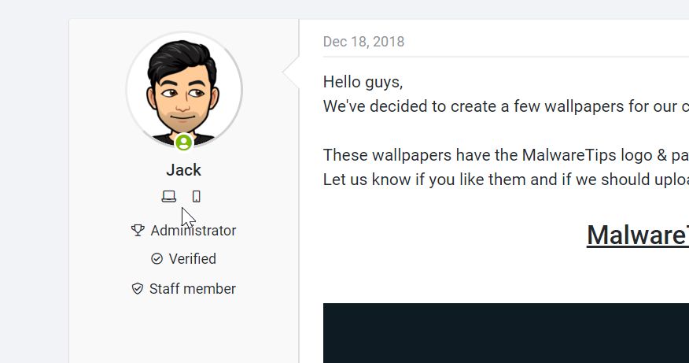Viewport: 689px width, 363px height.
Task: Click the green online status badge
Action: point(183,143)
